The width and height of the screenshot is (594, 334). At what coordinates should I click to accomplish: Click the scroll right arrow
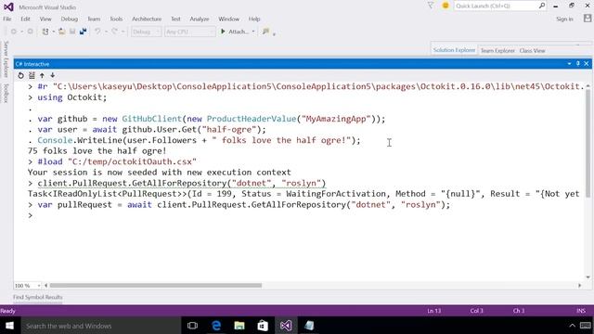[x=579, y=286]
